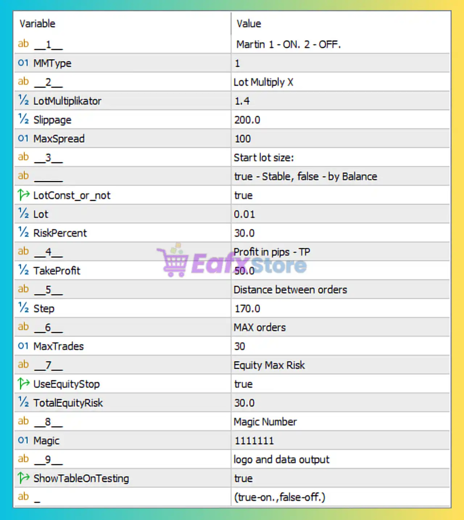Select the MaxTrades variable name
464x520 pixels.
tap(59, 346)
